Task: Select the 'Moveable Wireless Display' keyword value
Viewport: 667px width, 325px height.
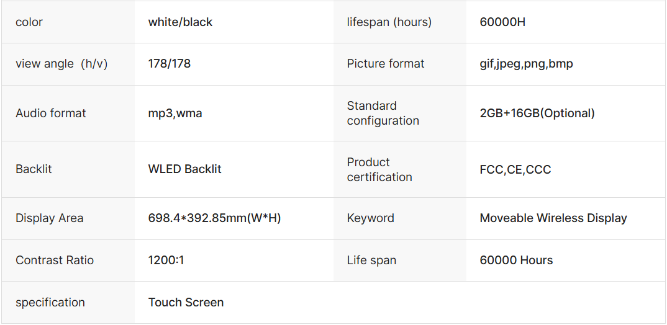Action: tap(553, 218)
